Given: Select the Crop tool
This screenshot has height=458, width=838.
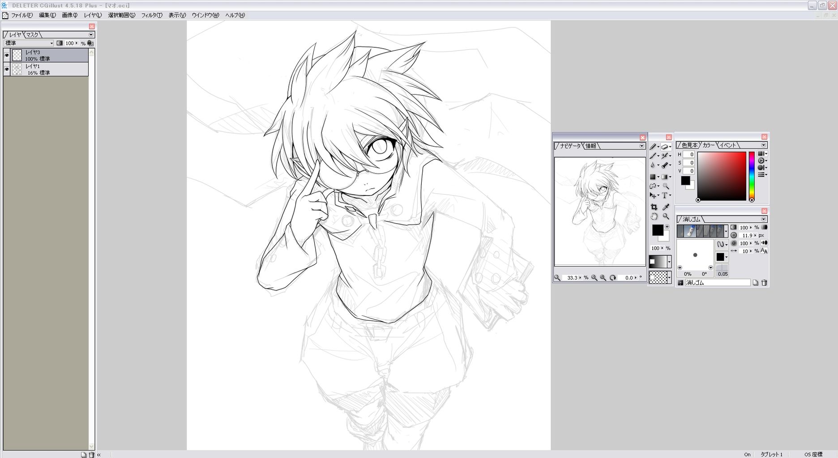Looking at the screenshot, I should pos(654,207).
